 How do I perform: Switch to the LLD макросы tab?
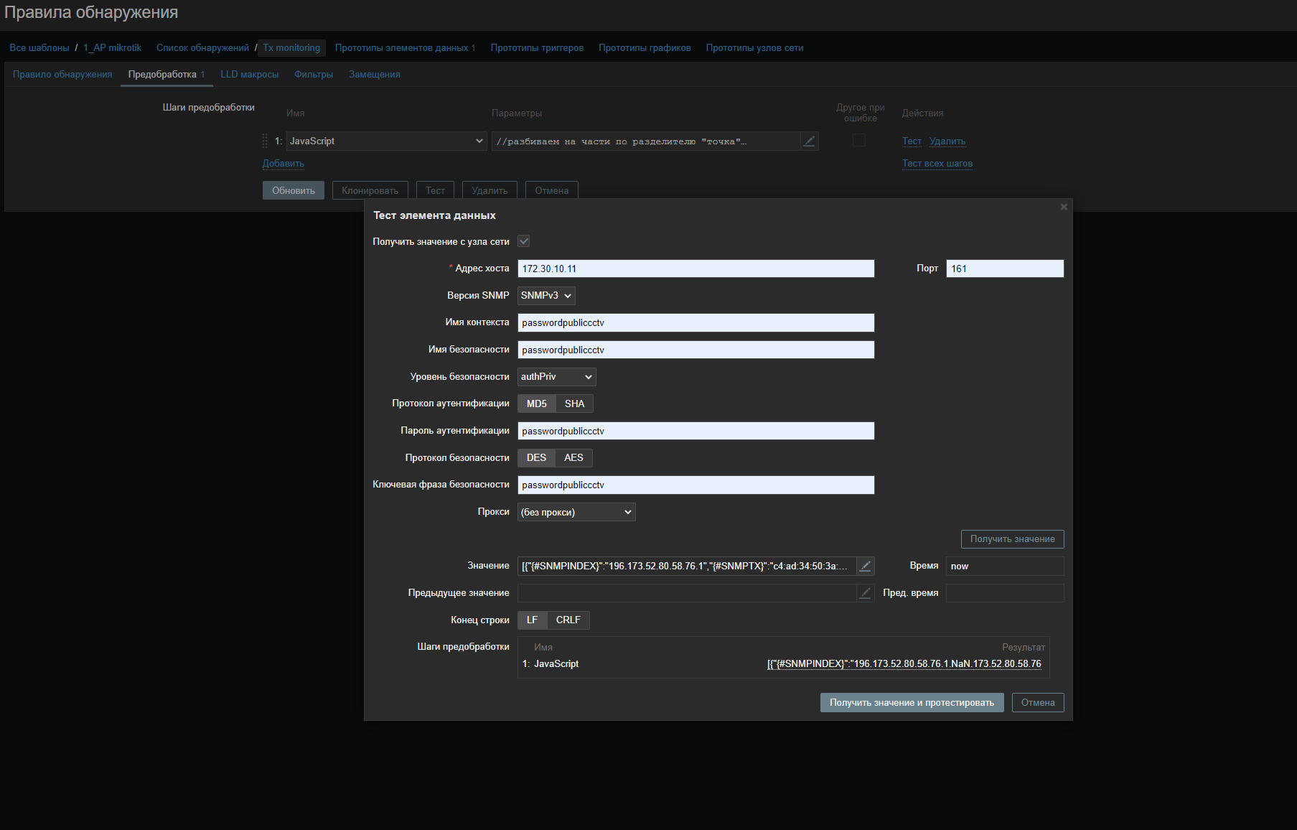click(x=249, y=75)
